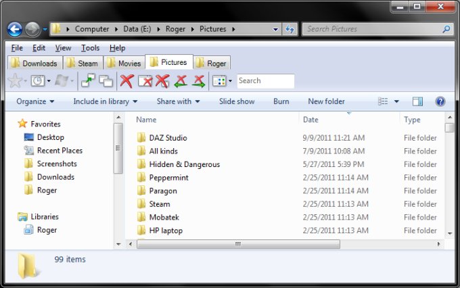Click the Search Pictures input field
The height and width of the screenshot is (288, 460).
pos(372,30)
